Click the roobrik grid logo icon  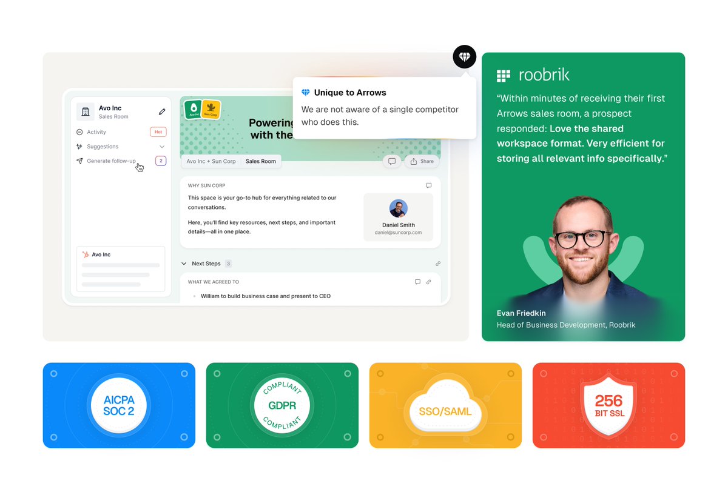[x=504, y=76]
